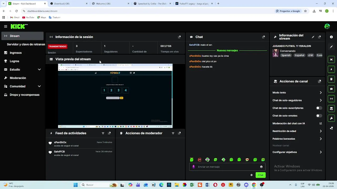Focus the Enviar un mensaje input

pyautogui.click(x=227, y=167)
